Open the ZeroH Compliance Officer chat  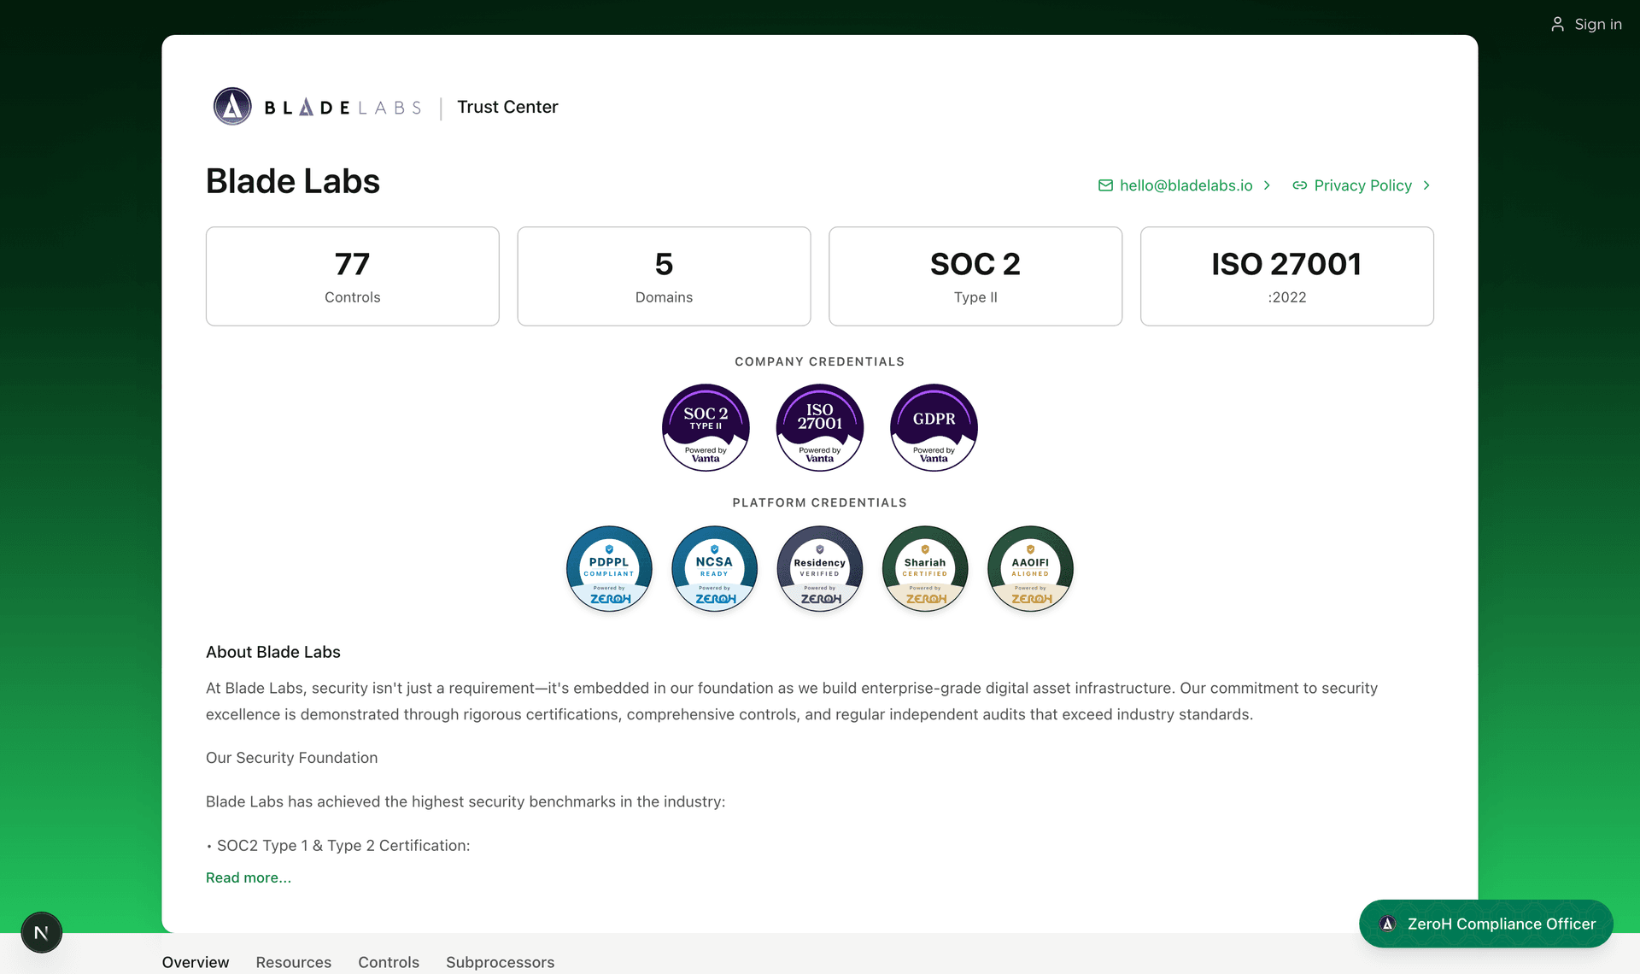click(1485, 924)
